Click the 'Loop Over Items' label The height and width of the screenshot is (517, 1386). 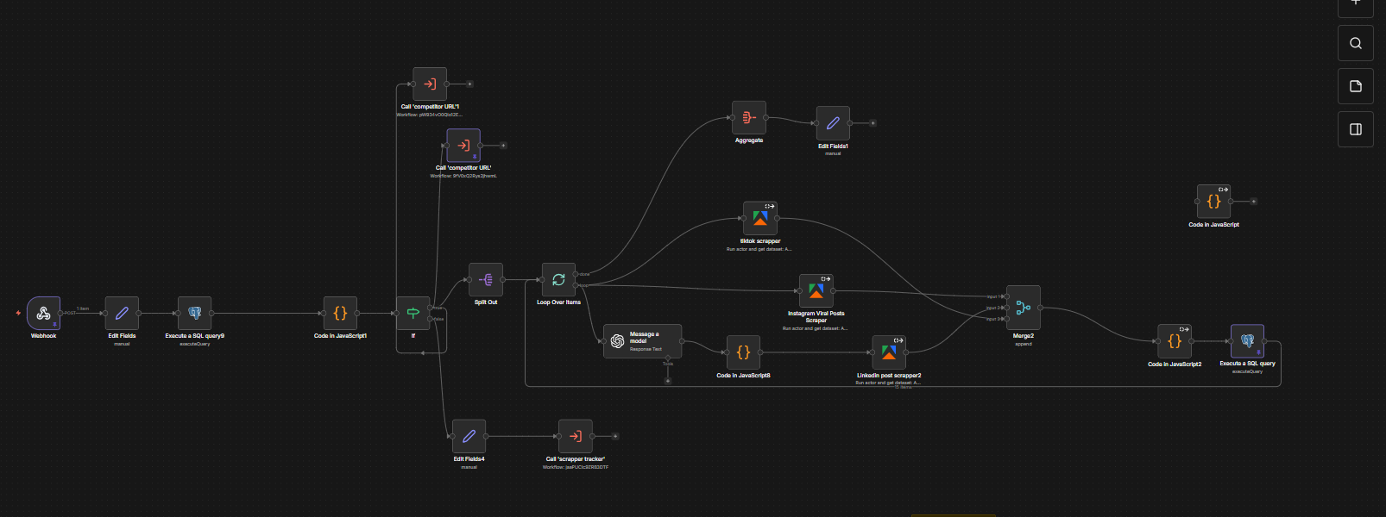558,302
